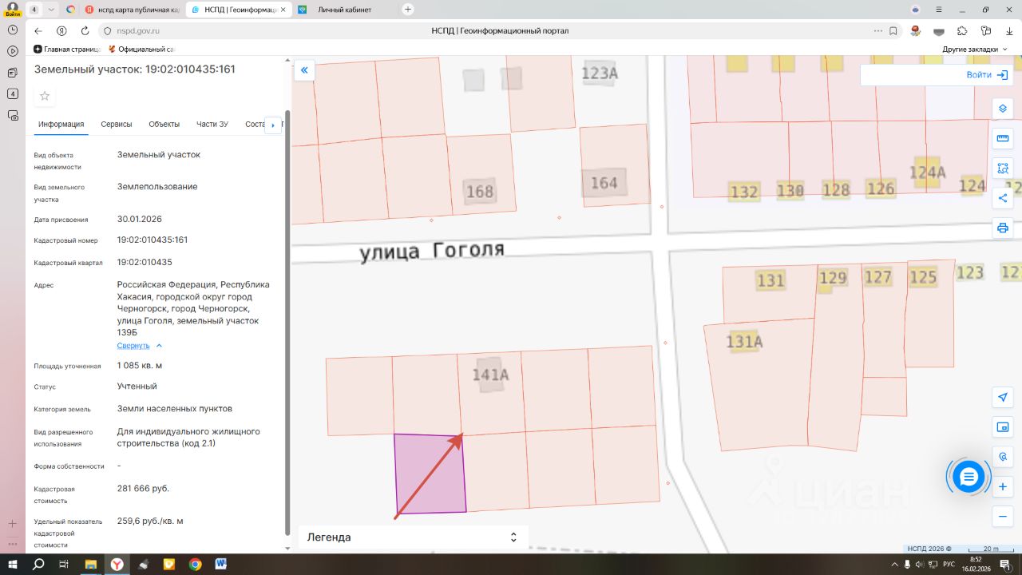1022x575 pixels.
Task: Open Windows Start menu
Action: click(x=13, y=564)
